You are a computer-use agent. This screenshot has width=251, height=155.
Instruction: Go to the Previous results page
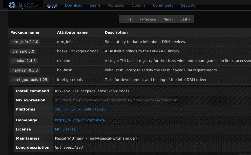pyautogui.click(x=148, y=19)
